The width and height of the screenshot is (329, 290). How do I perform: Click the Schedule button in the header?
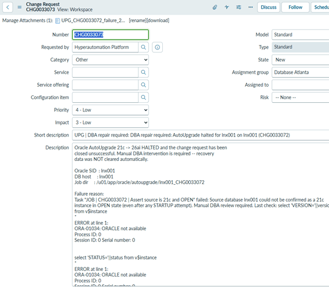point(320,8)
